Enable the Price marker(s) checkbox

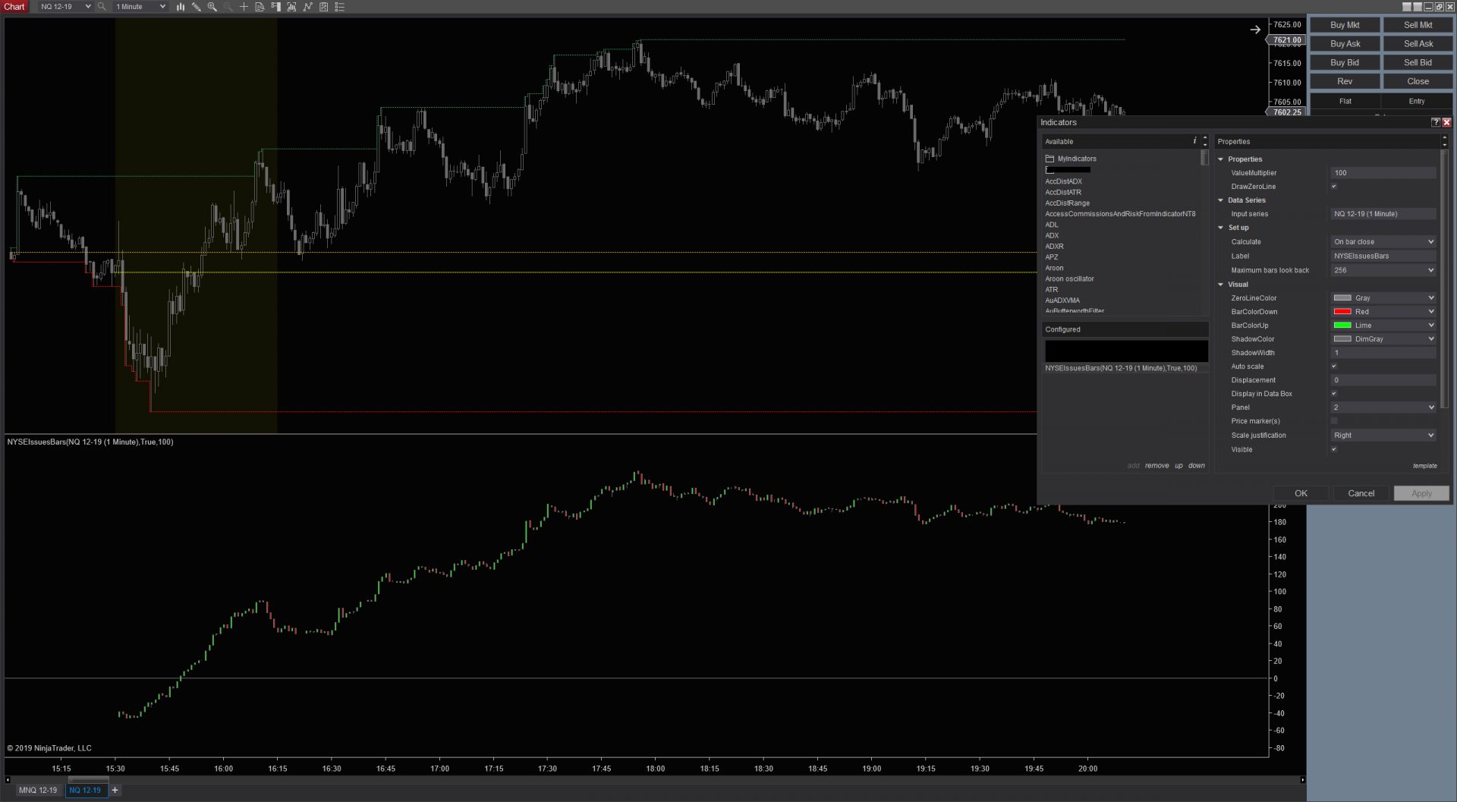click(1334, 421)
